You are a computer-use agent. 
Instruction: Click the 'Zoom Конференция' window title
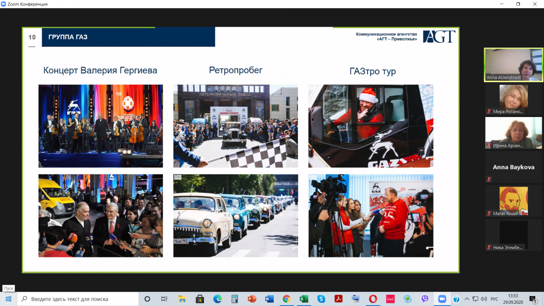click(x=28, y=4)
